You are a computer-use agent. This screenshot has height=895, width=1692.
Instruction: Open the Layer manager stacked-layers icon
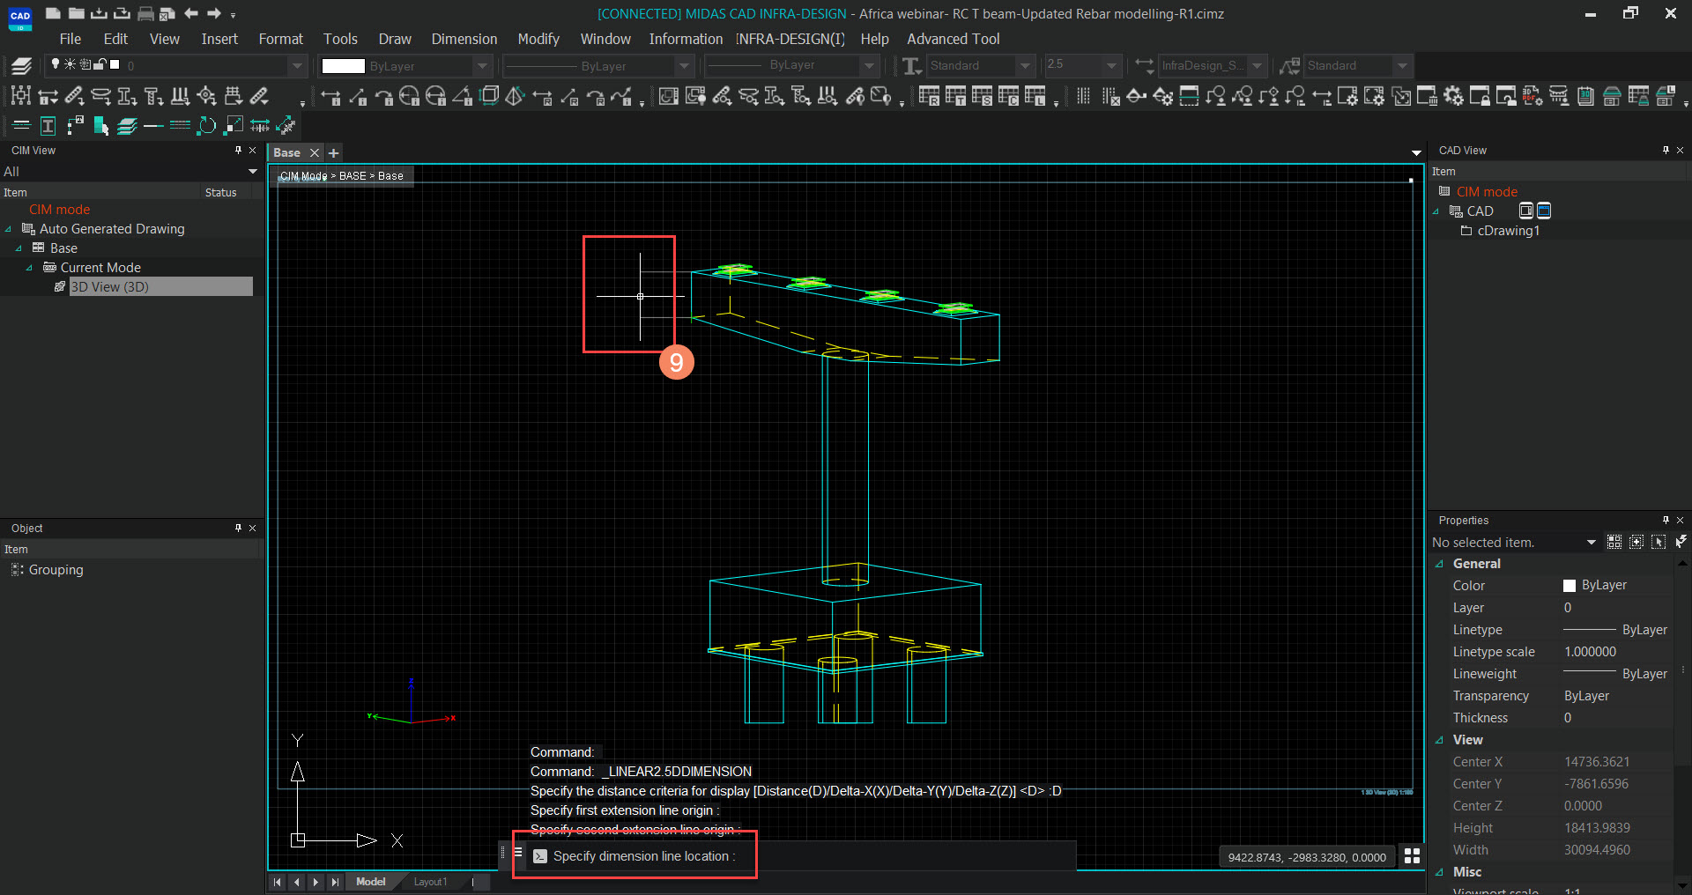(22, 65)
